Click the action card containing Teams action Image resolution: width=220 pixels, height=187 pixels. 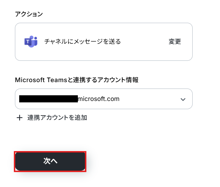tap(104, 42)
